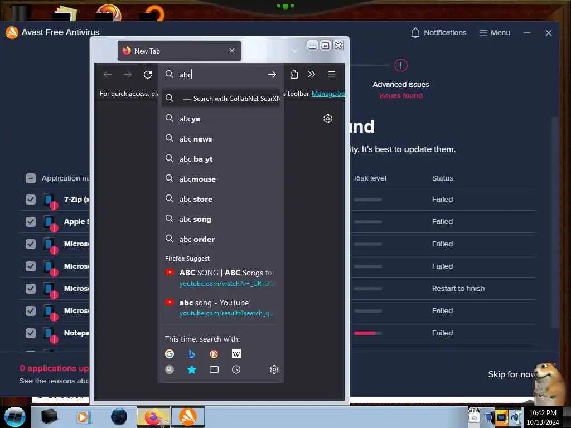Uncheck the 7-Zip row checkbox
The height and width of the screenshot is (428, 571).
31,200
